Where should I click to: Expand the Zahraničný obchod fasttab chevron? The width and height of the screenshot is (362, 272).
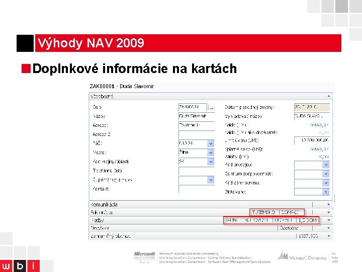pos(328,236)
